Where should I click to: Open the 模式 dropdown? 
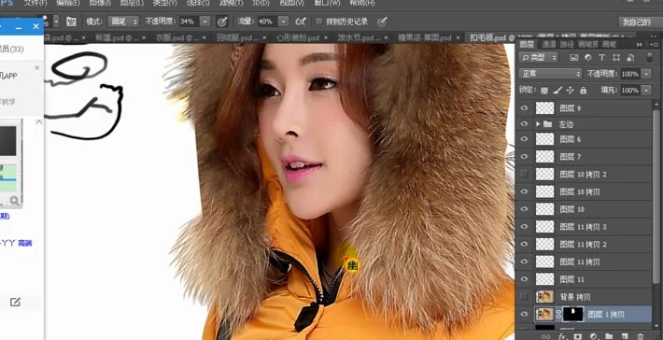point(123,21)
